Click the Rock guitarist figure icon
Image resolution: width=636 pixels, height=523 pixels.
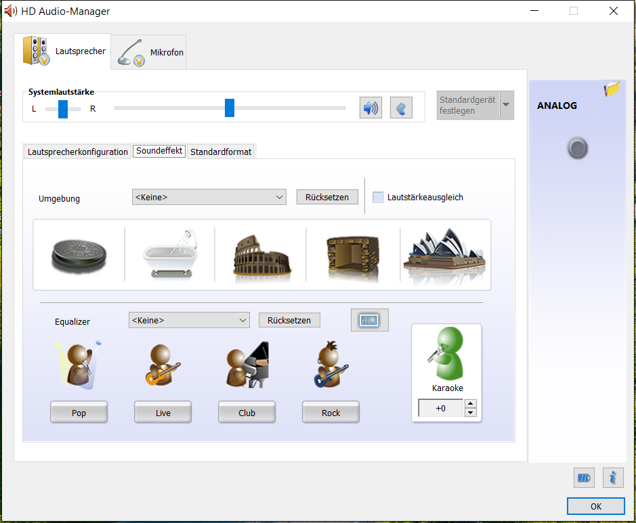pyautogui.click(x=331, y=364)
